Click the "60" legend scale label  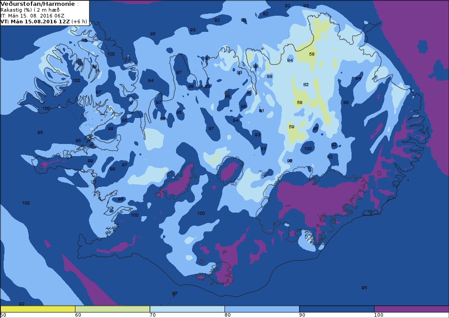click(x=78, y=315)
